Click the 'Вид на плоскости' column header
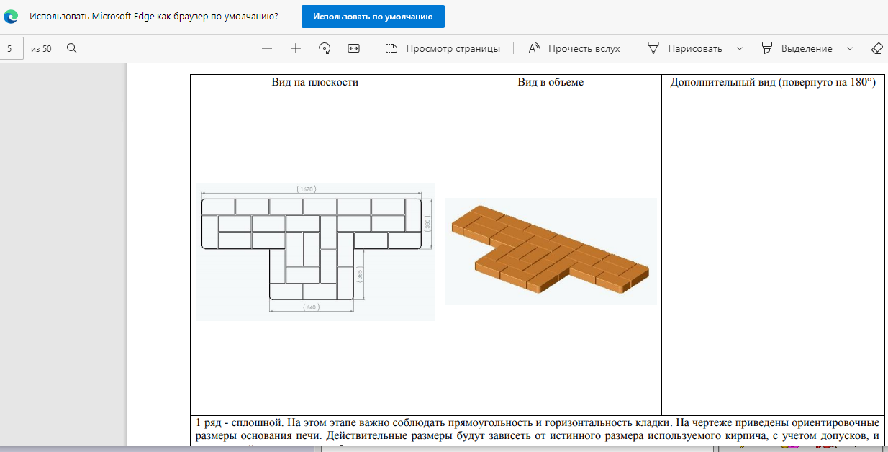This screenshot has height=452, width=888. [314, 82]
